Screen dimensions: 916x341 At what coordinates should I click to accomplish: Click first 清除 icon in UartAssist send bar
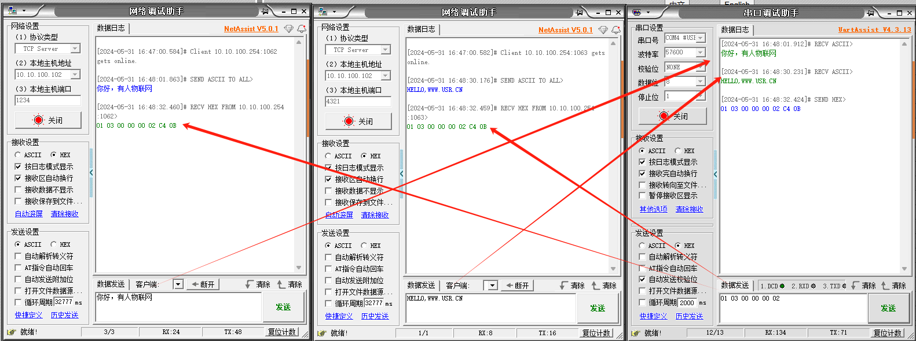point(855,286)
